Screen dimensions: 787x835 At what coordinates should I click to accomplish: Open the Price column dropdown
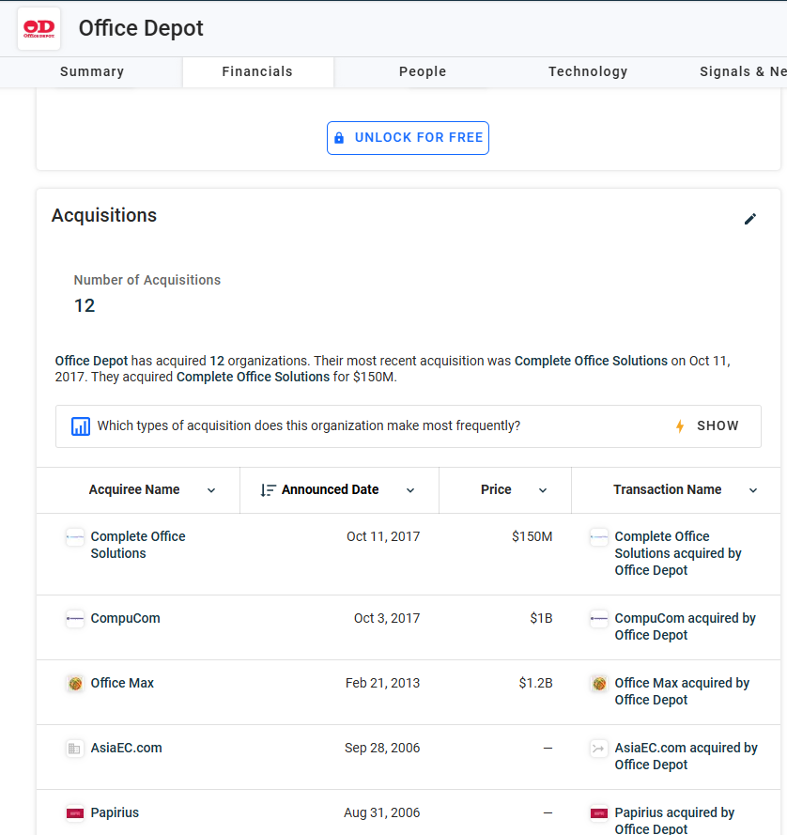pos(543,490)
